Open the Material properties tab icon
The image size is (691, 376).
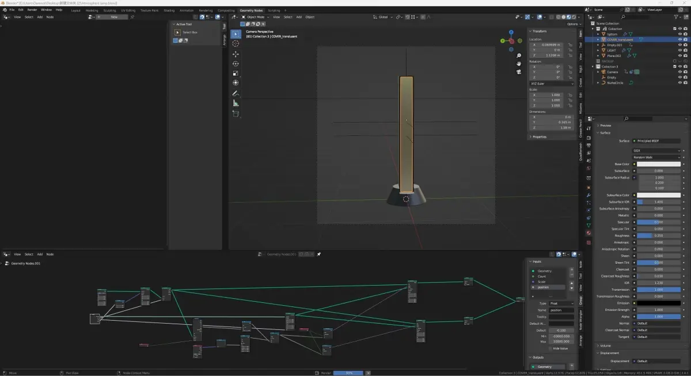[x=589, y=233]
